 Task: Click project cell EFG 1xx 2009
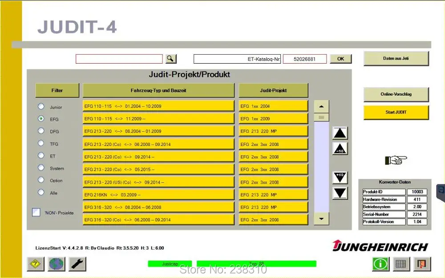click(273, 119)
